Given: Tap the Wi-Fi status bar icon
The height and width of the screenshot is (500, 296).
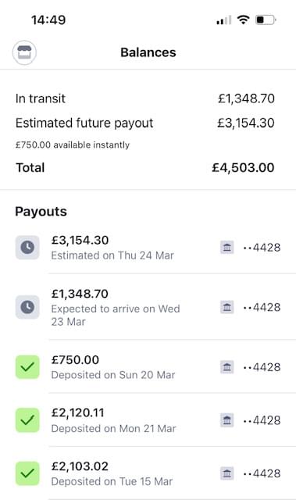Looking at the screenshot, I should (243, 20).
